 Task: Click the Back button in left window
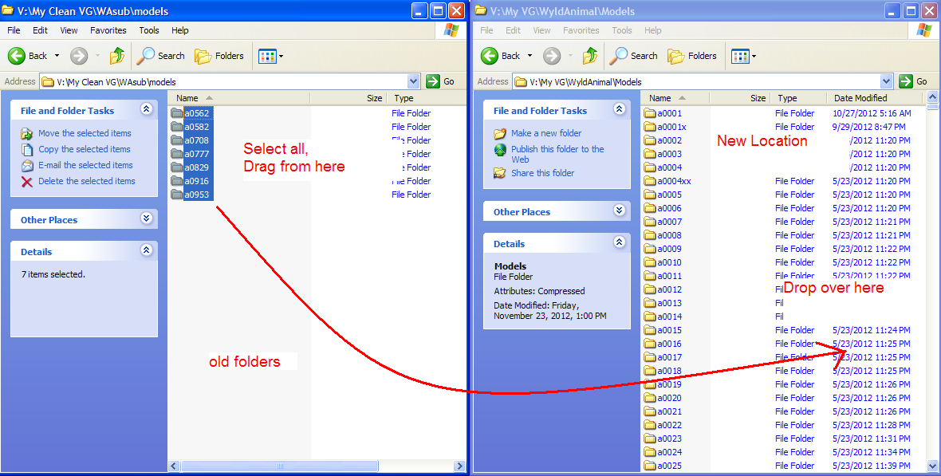tap(28, 56)
